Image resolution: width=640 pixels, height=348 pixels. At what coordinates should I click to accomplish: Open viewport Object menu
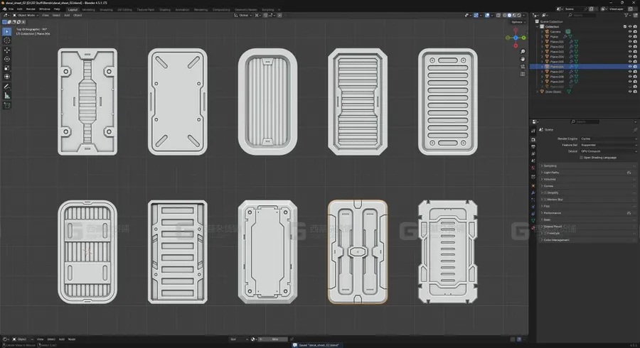point(78,15)
